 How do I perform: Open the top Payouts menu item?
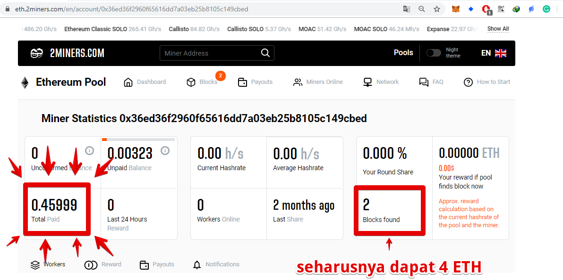point(256,82)
